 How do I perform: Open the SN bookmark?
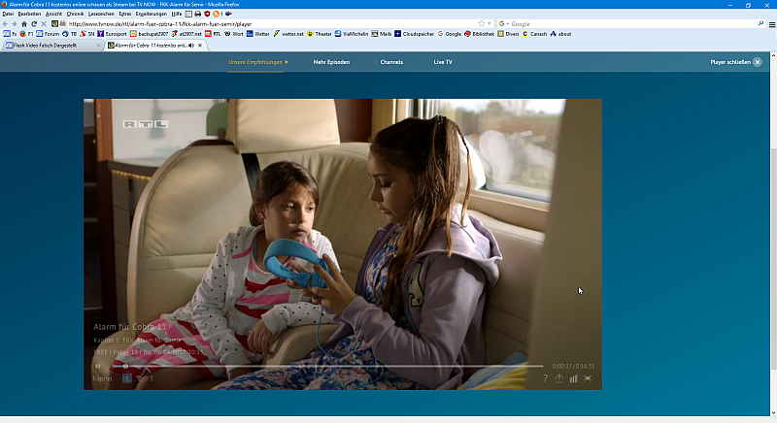click(87, 34)
